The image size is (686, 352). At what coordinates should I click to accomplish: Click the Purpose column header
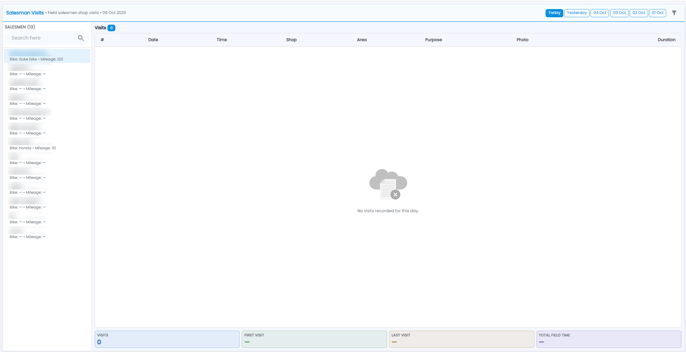coord(433,40)
